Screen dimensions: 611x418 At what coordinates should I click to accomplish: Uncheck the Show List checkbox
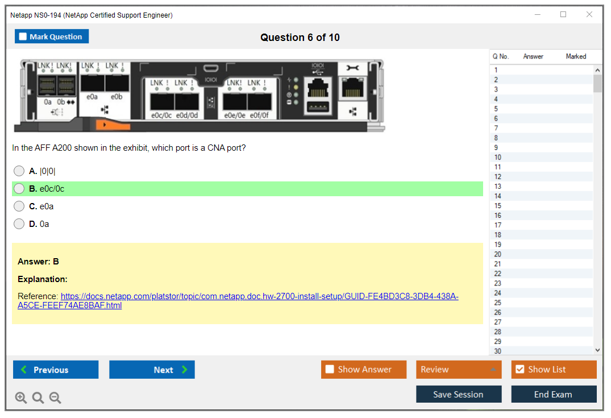[x=519, y=370]
